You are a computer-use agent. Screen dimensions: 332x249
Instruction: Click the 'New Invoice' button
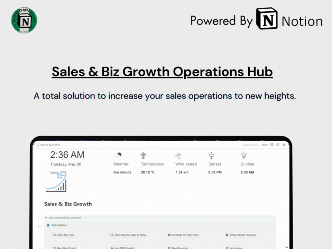pos(234,248)
